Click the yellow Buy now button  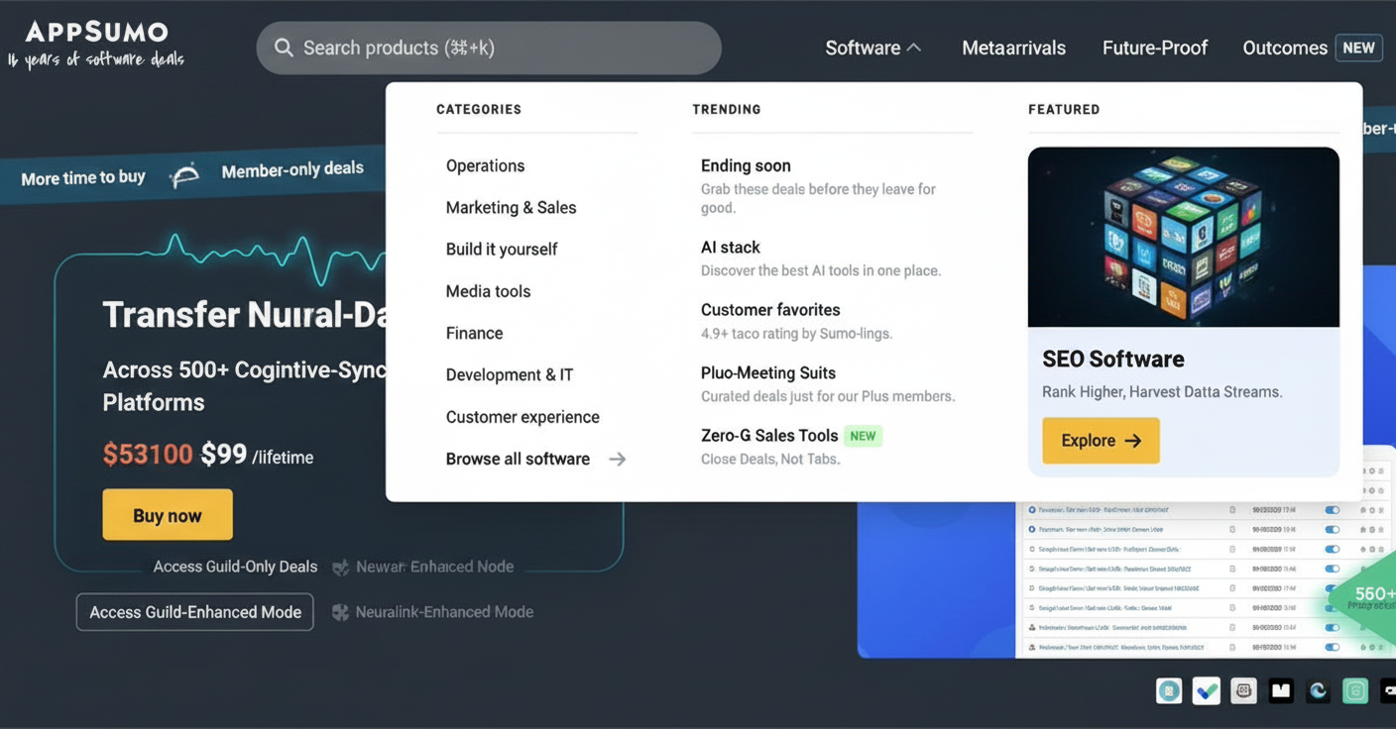click(x=168, y=515)
